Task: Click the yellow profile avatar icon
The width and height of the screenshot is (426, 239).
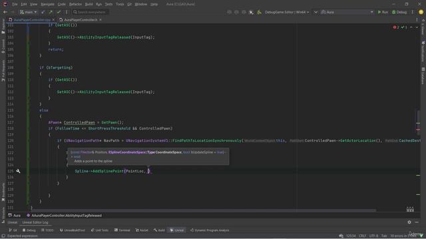Action: tap(421, 12)
